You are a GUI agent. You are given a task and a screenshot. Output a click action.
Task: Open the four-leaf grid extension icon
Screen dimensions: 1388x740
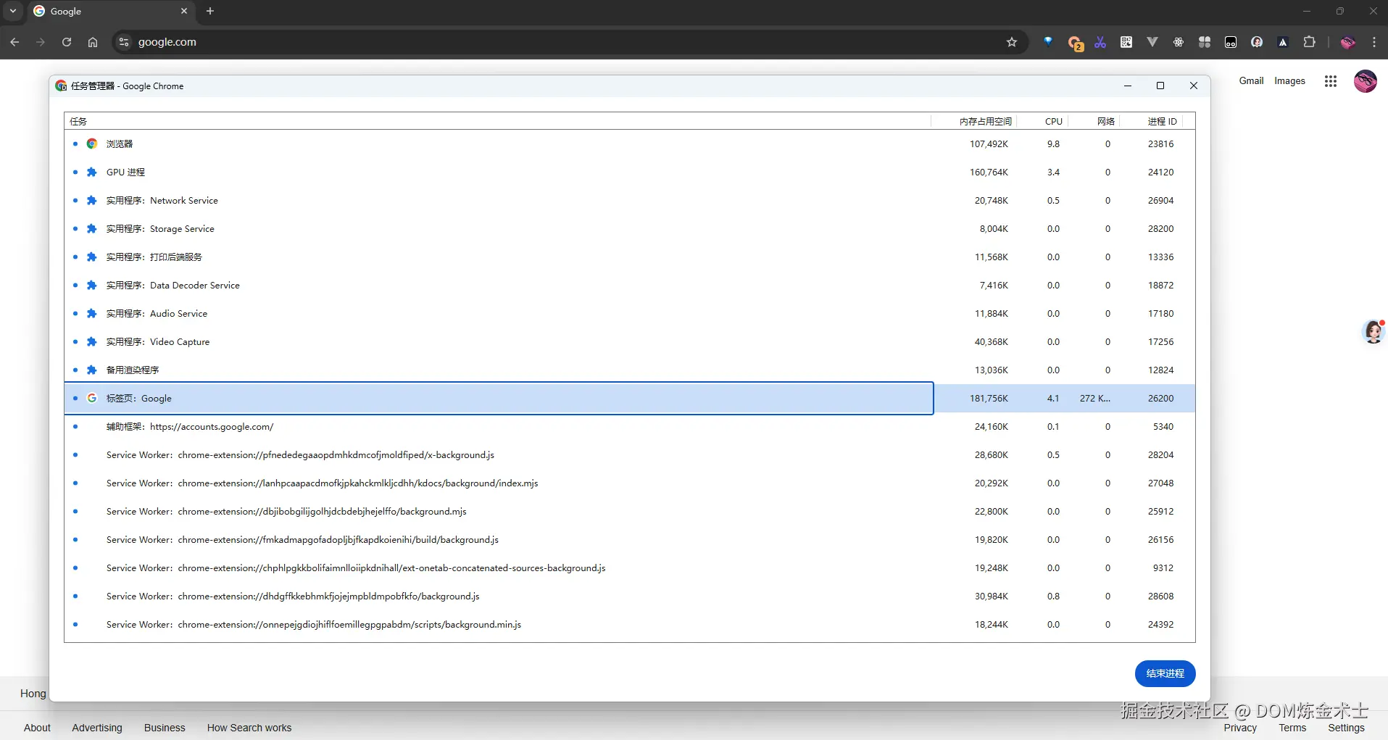1205,42
